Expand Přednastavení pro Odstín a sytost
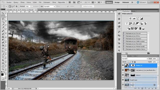The image size is (160, 90). (x=124, y=41)
